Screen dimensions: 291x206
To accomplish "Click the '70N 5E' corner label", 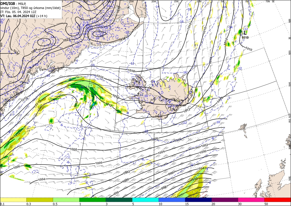I will point(270,1).
